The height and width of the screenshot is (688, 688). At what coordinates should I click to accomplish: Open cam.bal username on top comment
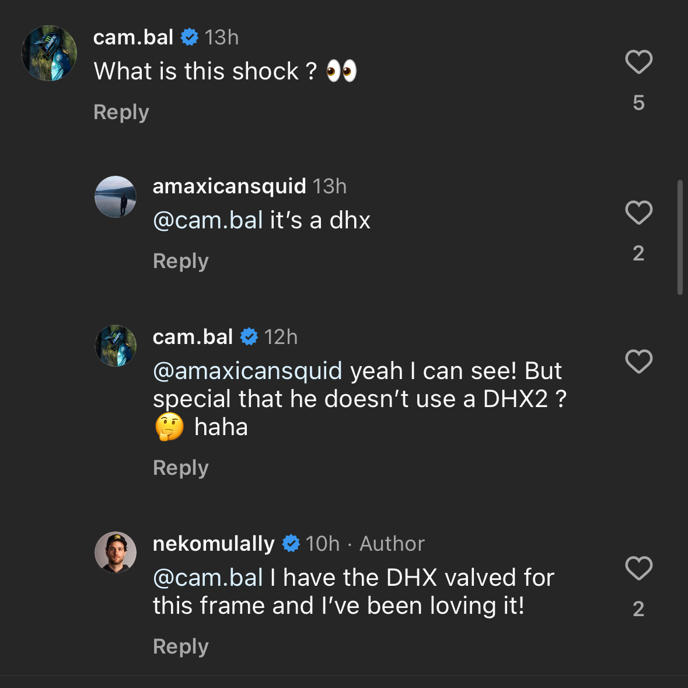pyautogui.click(x=134, y=37)
